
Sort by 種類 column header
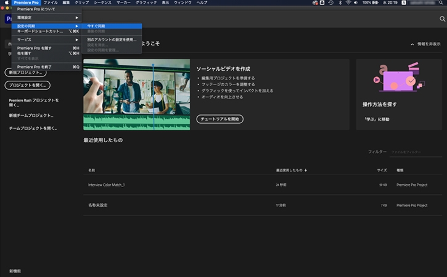coord(400,171)
